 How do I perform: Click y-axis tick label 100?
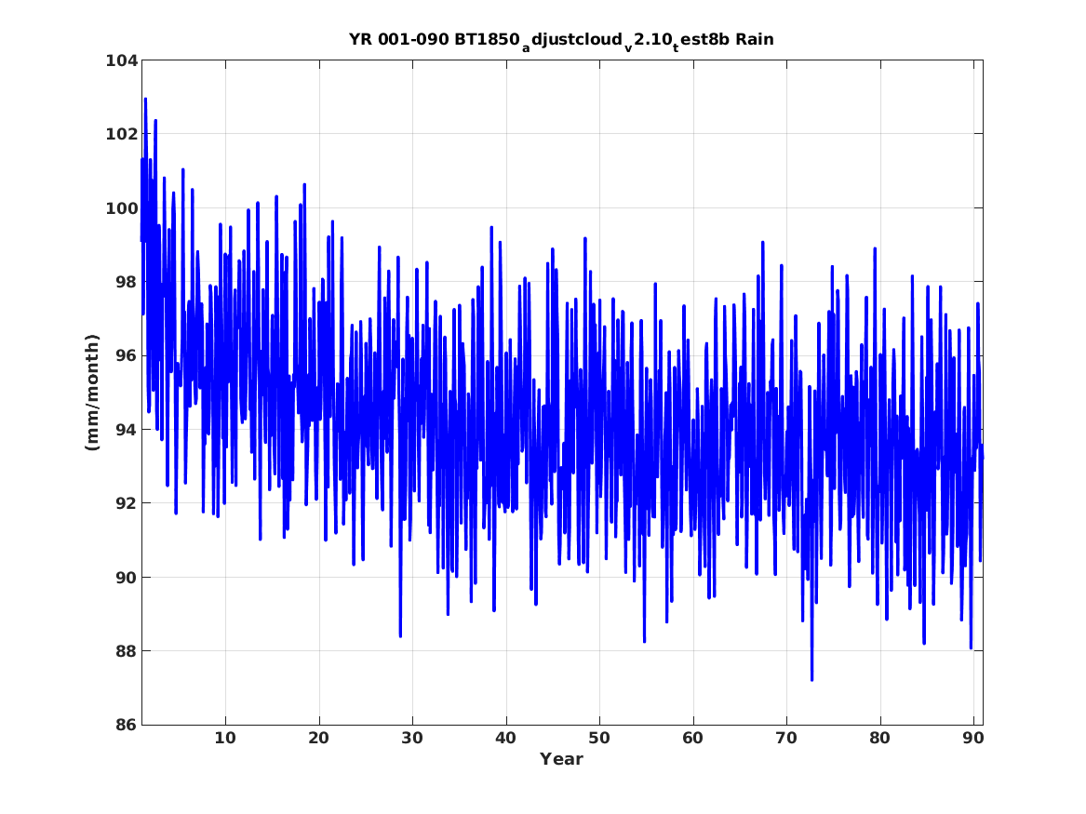click(x=121, y=208)
